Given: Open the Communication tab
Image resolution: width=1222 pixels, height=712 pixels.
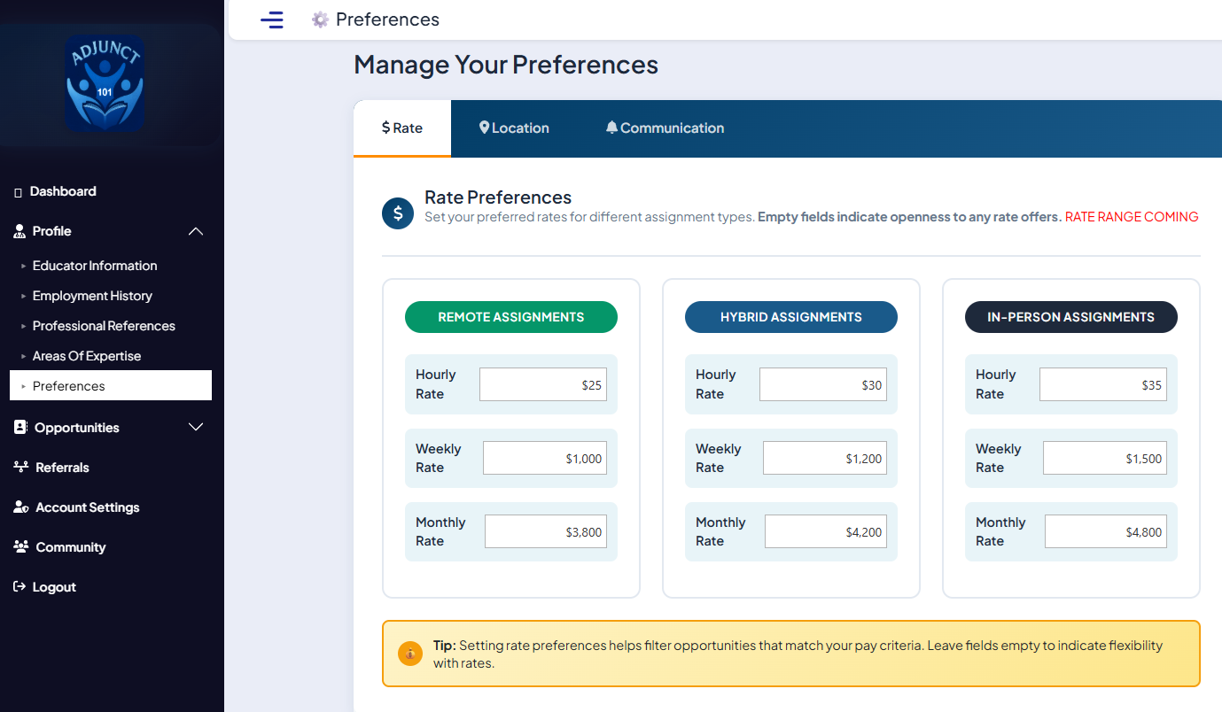Looking at the screenshot, I should 665,128.
